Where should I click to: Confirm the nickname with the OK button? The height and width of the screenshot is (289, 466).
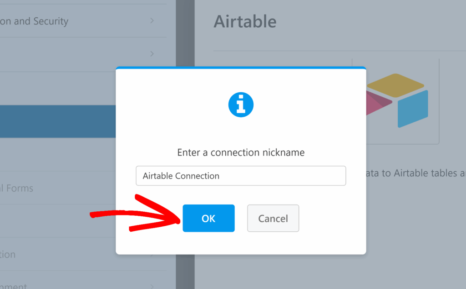[x=208, y=218]
